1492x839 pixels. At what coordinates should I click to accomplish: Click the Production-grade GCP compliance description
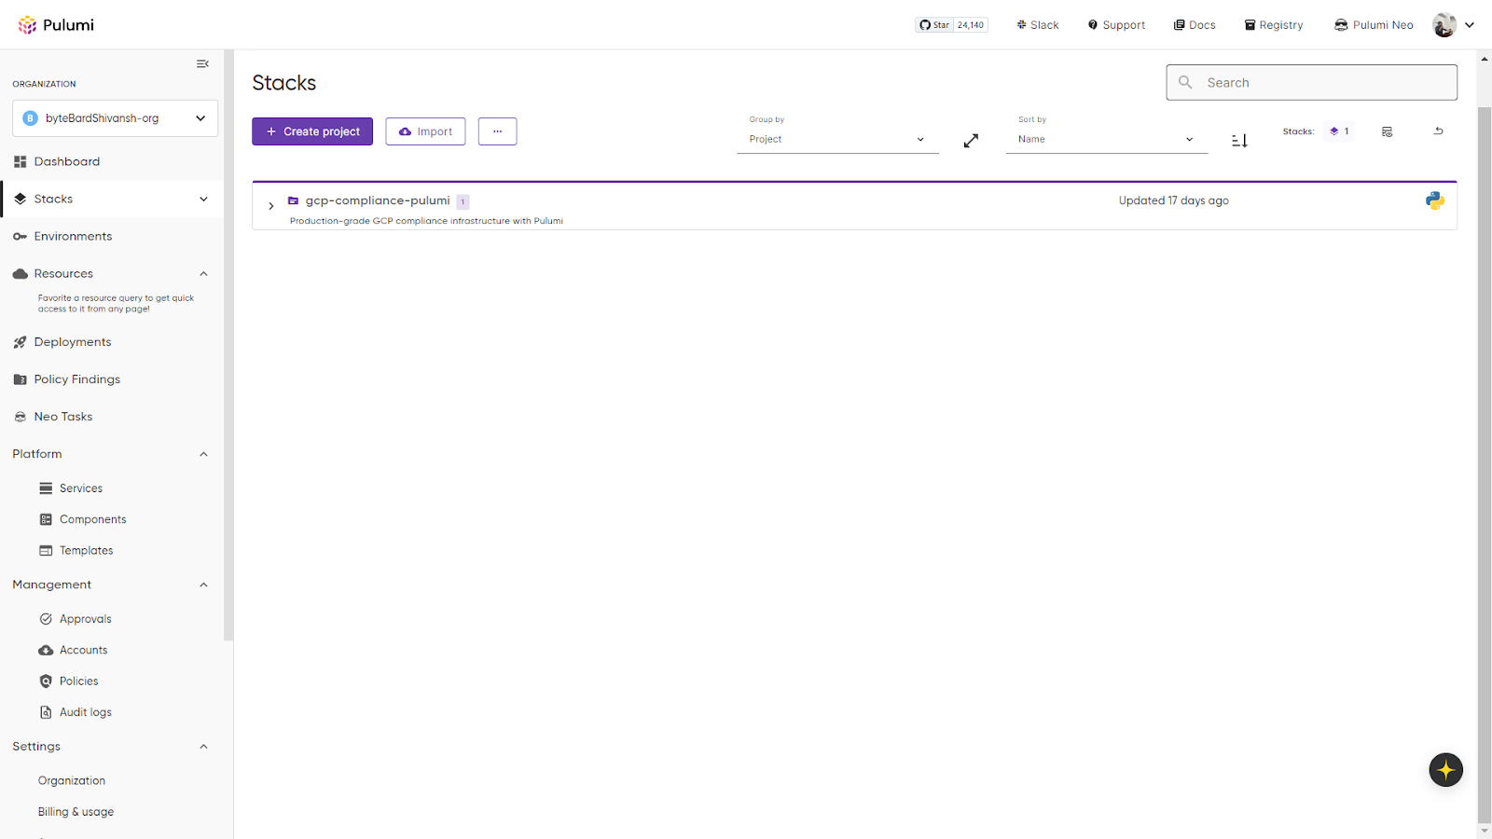[426, 221]
